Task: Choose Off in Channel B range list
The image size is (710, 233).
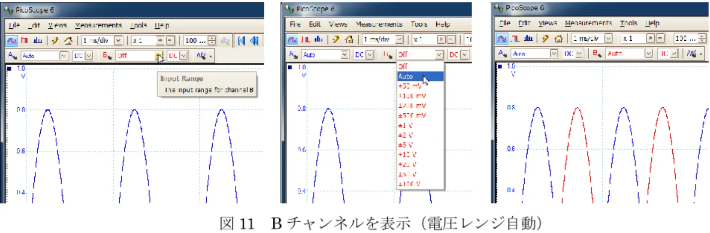Action: [420, 67]
